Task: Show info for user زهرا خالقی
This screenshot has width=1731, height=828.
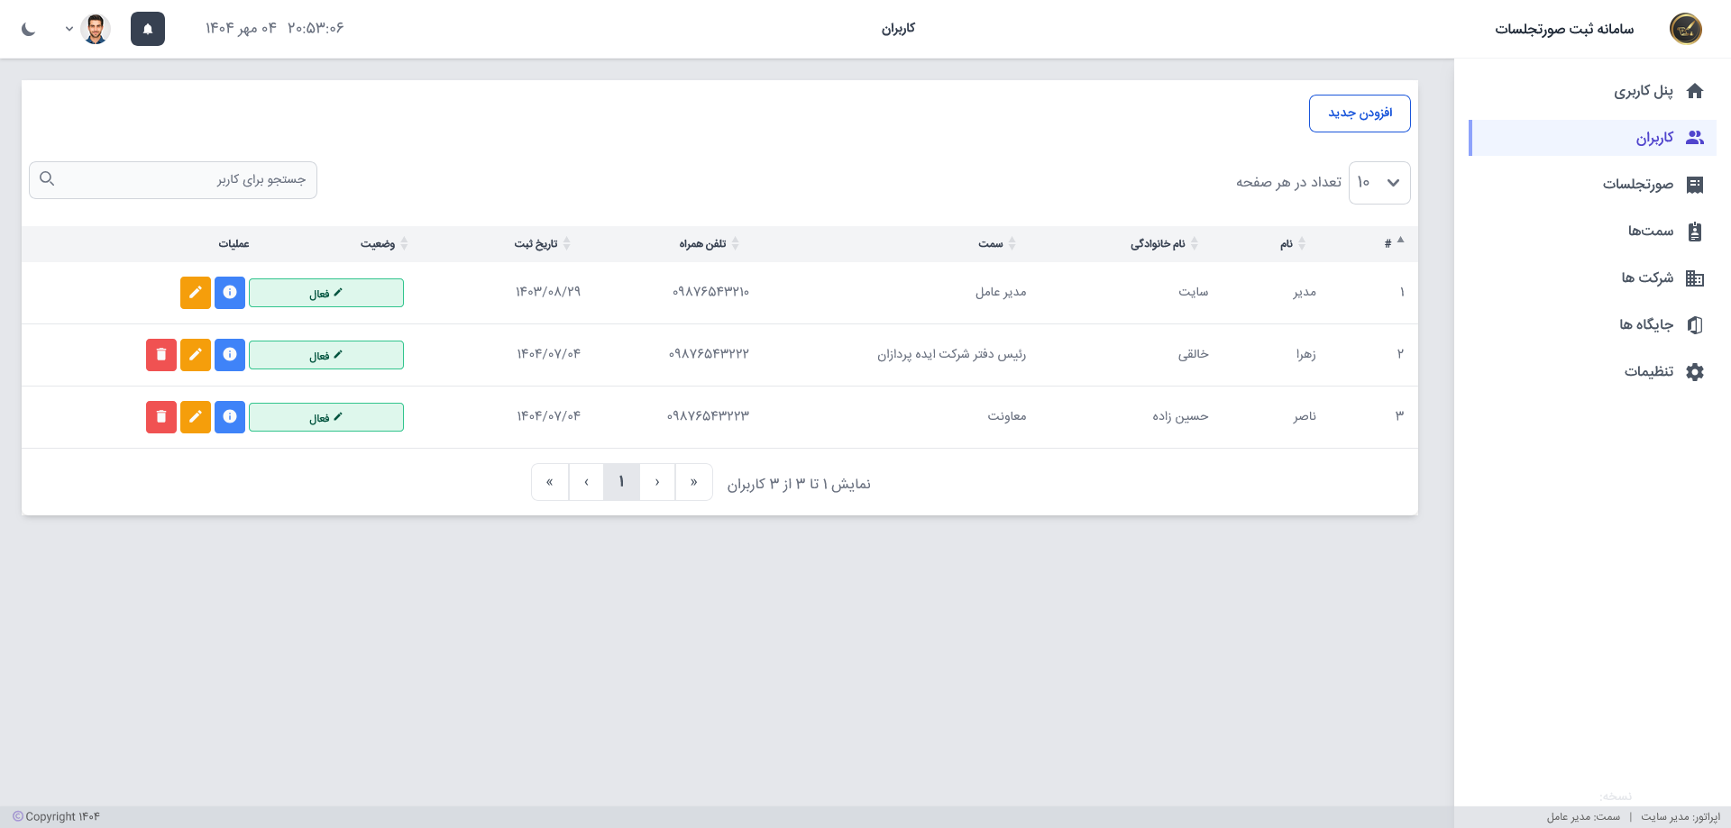Action: pos(230,355)
